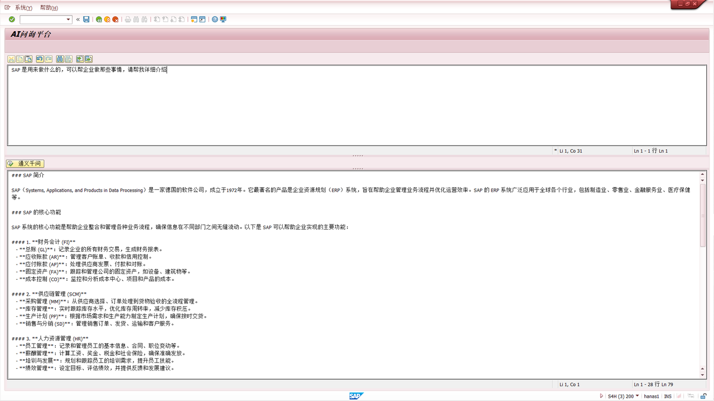Click the green Back icon

[99, 19]
